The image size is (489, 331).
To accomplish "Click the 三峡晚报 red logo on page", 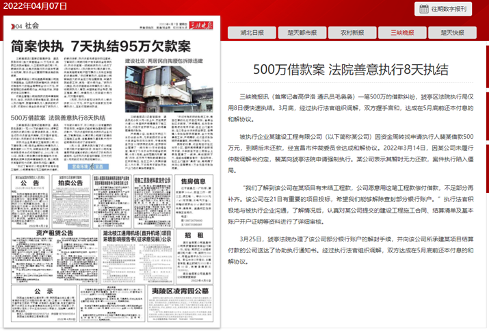I will [x=201, y=25].
